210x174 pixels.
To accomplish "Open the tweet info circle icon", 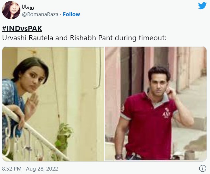I will [x=203, y=168].
